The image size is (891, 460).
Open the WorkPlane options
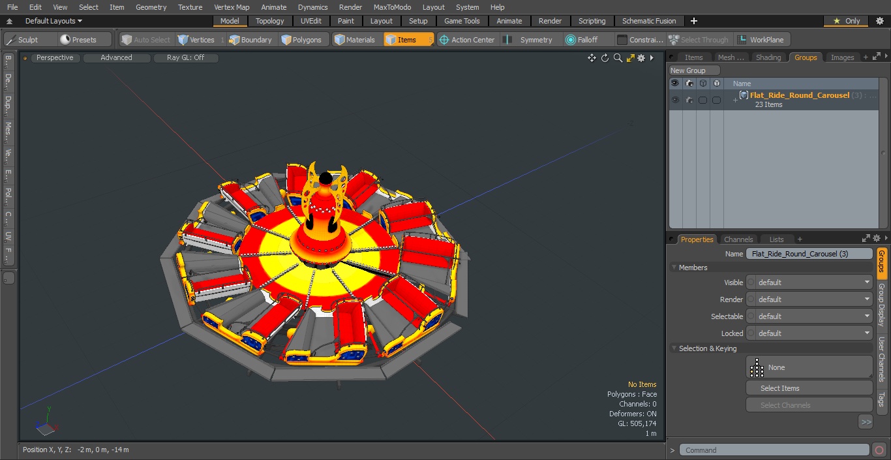click(x=761, y=40)
